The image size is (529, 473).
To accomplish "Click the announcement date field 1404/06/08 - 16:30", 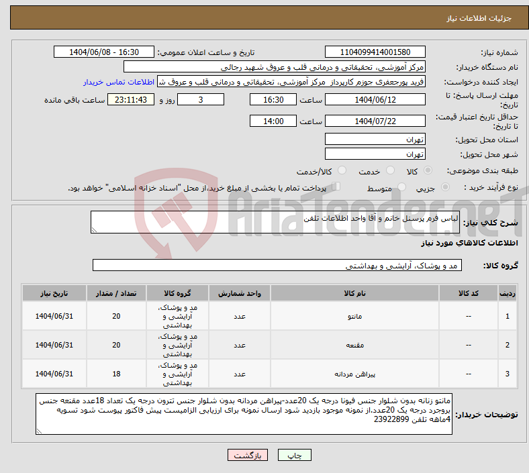I will click(x=104, y=52).
